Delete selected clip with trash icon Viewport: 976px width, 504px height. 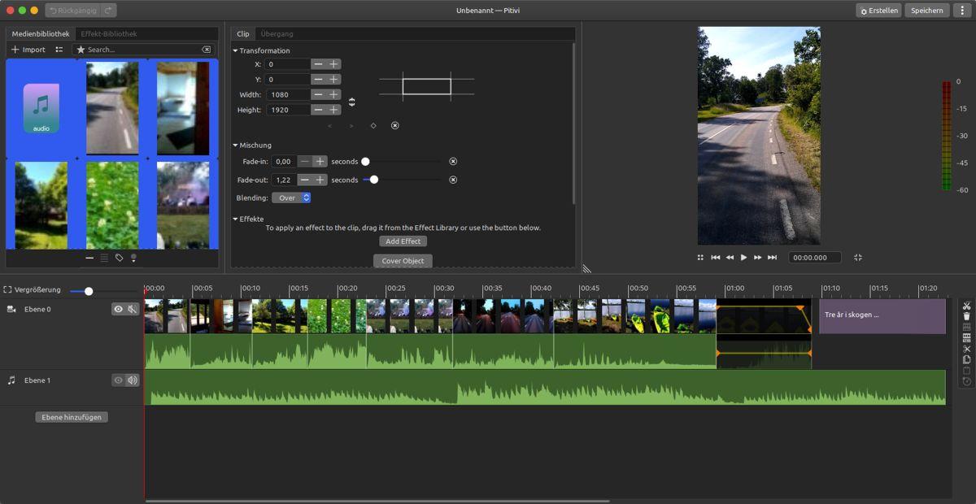click(966, 317)
